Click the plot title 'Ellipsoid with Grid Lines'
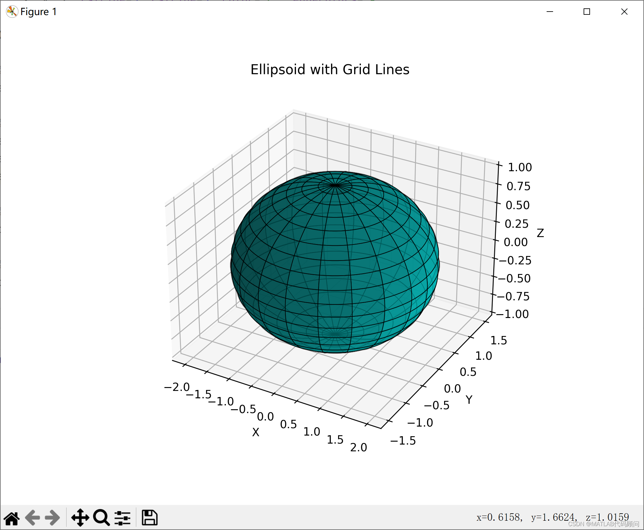 (x=330, y=70)
